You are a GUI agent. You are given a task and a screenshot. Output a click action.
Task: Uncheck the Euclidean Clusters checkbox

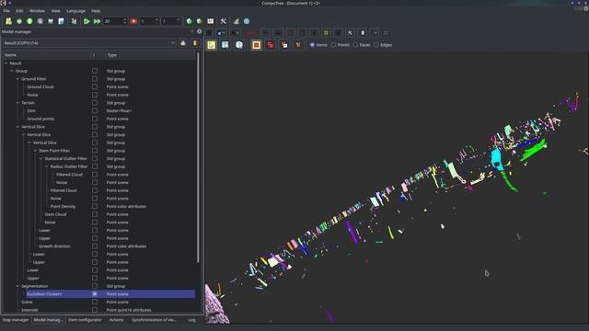tap(95, 294)
